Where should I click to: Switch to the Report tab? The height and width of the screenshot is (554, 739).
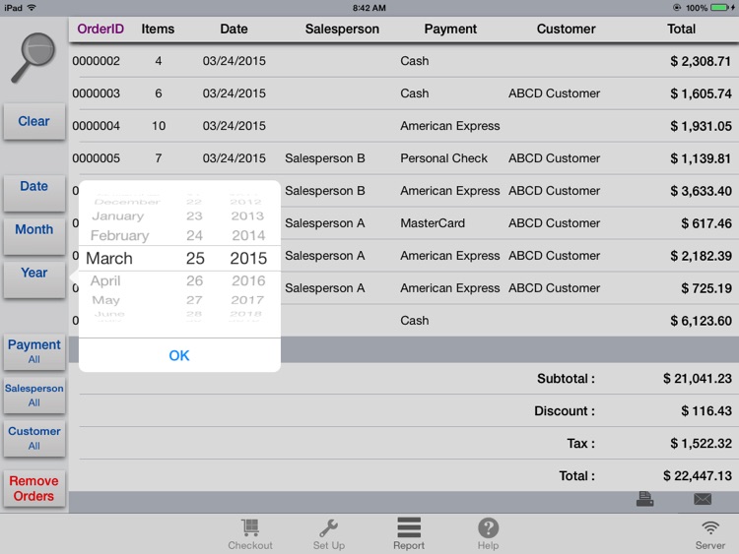(409, 534)
